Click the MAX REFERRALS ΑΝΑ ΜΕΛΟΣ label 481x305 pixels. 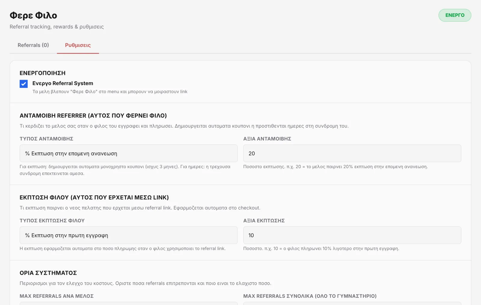pyautogui.click(x=57, y=296)
